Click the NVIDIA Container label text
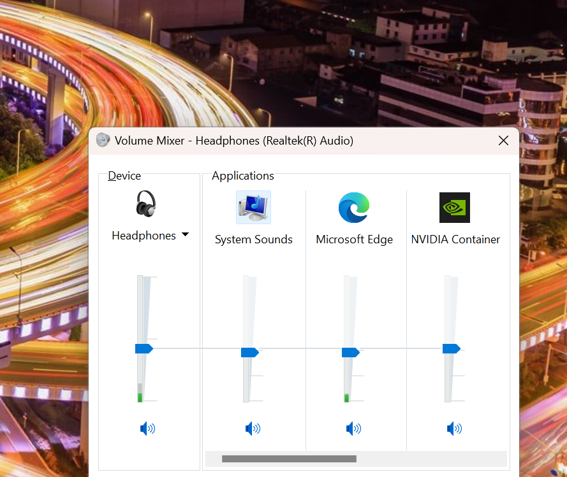Viewport: 567px width, 477px height. 455,239
